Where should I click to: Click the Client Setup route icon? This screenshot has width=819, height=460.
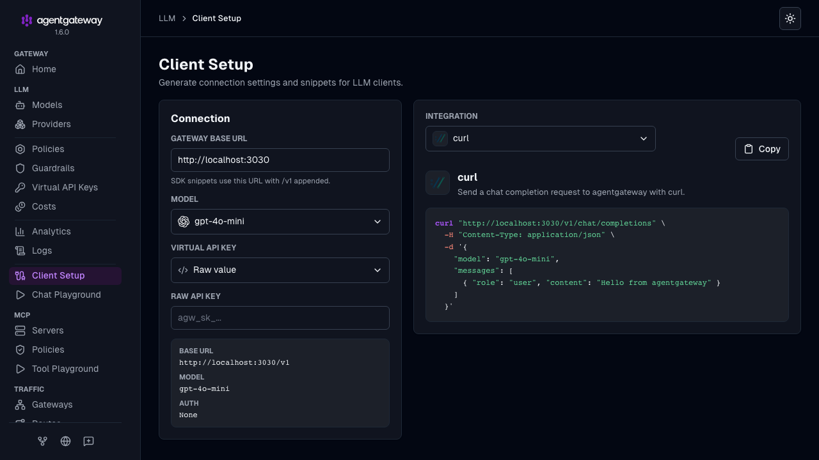(x=20, y=275)
